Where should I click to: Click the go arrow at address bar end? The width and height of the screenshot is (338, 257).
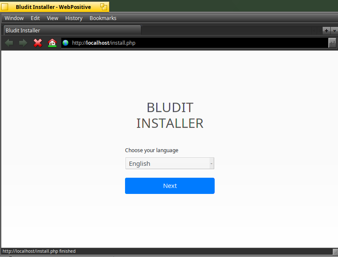click(332, 43)
